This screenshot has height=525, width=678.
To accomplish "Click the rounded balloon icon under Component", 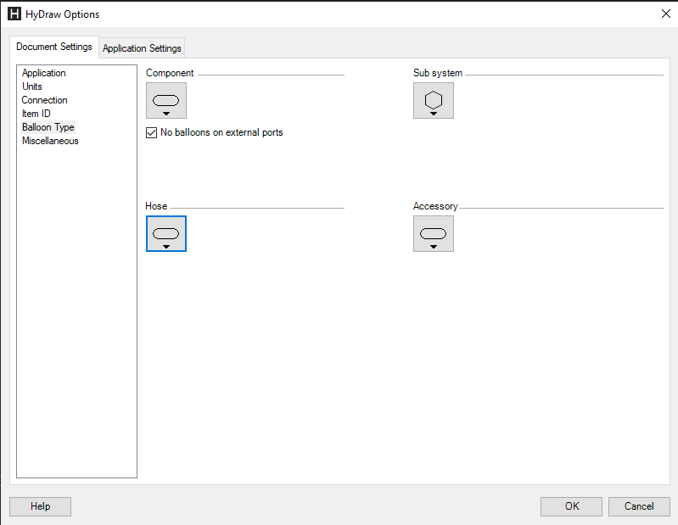I will [165, 98].
